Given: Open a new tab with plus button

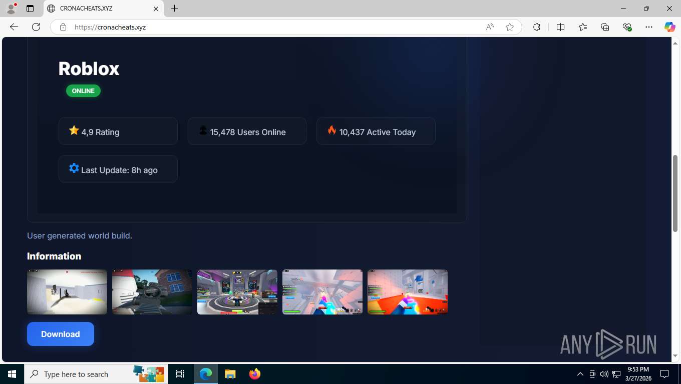Looking at the screenshot, I should (x=174, y=8).
